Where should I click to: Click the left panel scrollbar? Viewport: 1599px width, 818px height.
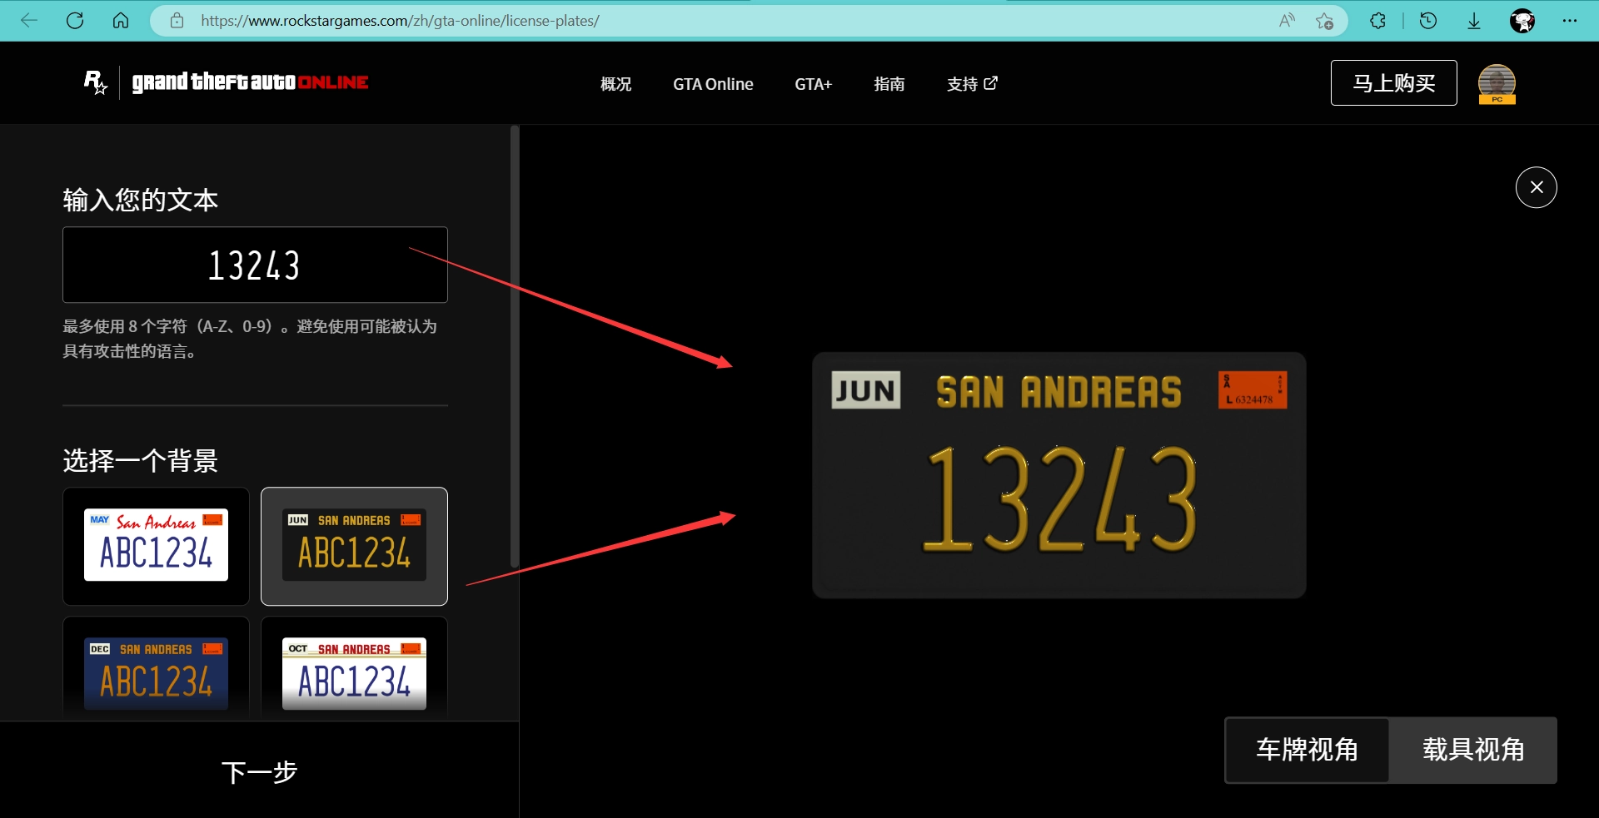[x=515, y=346]
